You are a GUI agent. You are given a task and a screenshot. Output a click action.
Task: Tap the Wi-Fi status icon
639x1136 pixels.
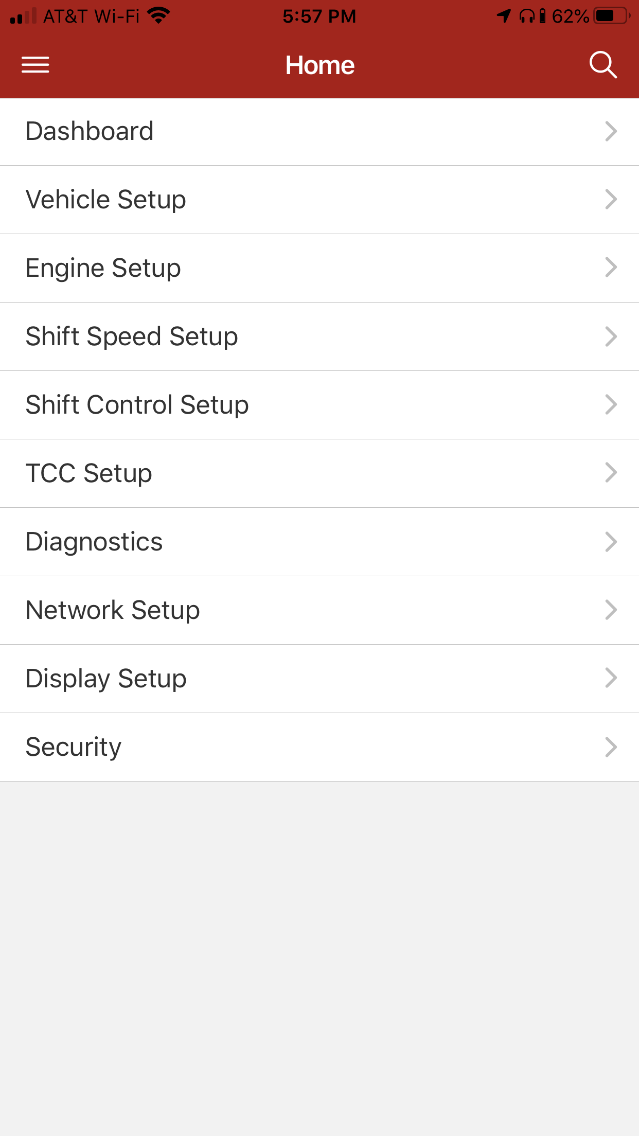[158, 16]
